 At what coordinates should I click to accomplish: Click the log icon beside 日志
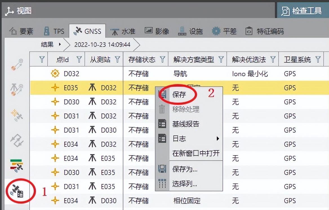click(162, 139)
